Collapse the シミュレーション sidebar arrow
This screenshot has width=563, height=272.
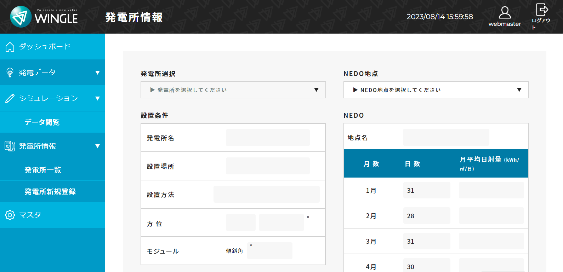point(97,98)
